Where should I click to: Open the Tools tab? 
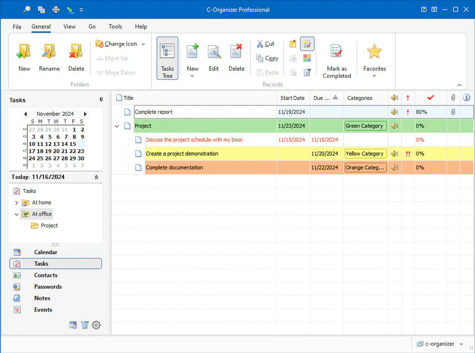116,26
